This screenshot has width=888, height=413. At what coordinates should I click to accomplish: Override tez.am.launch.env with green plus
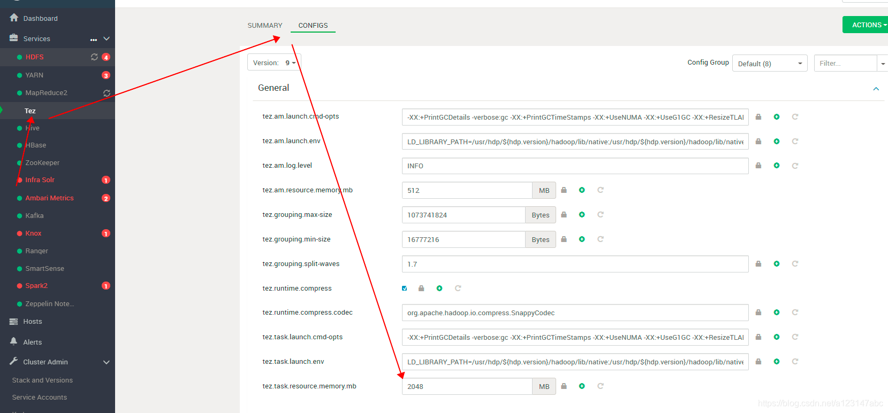pos(777,141)
